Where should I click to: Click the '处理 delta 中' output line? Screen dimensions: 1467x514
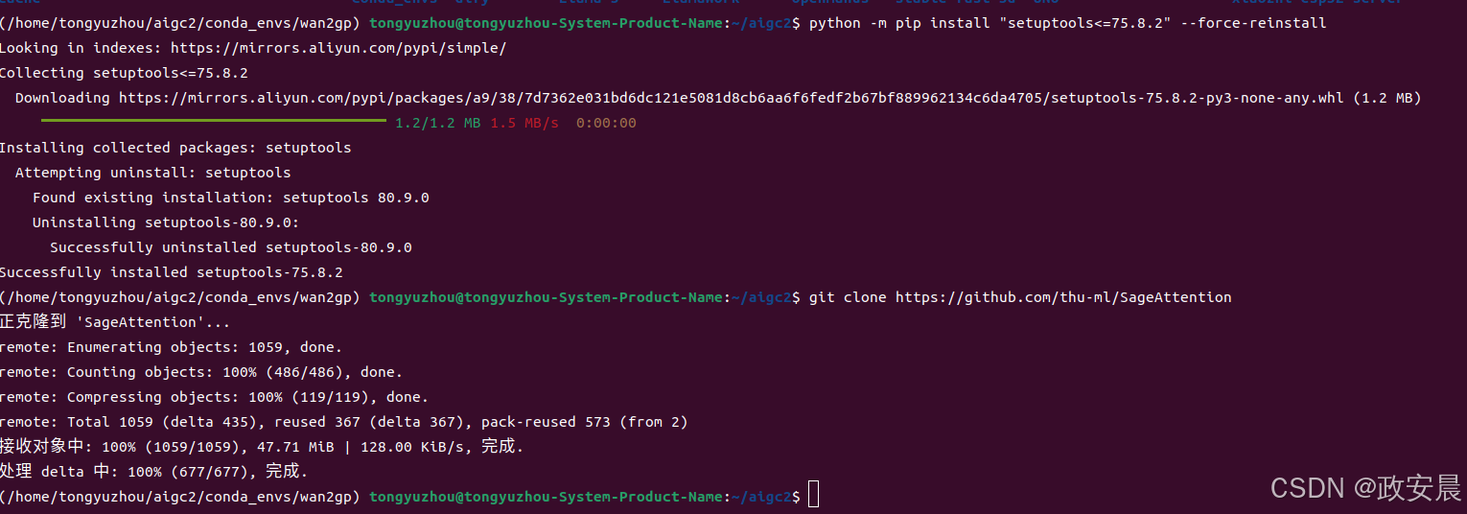pyautogui.click(x=153, y=472)
